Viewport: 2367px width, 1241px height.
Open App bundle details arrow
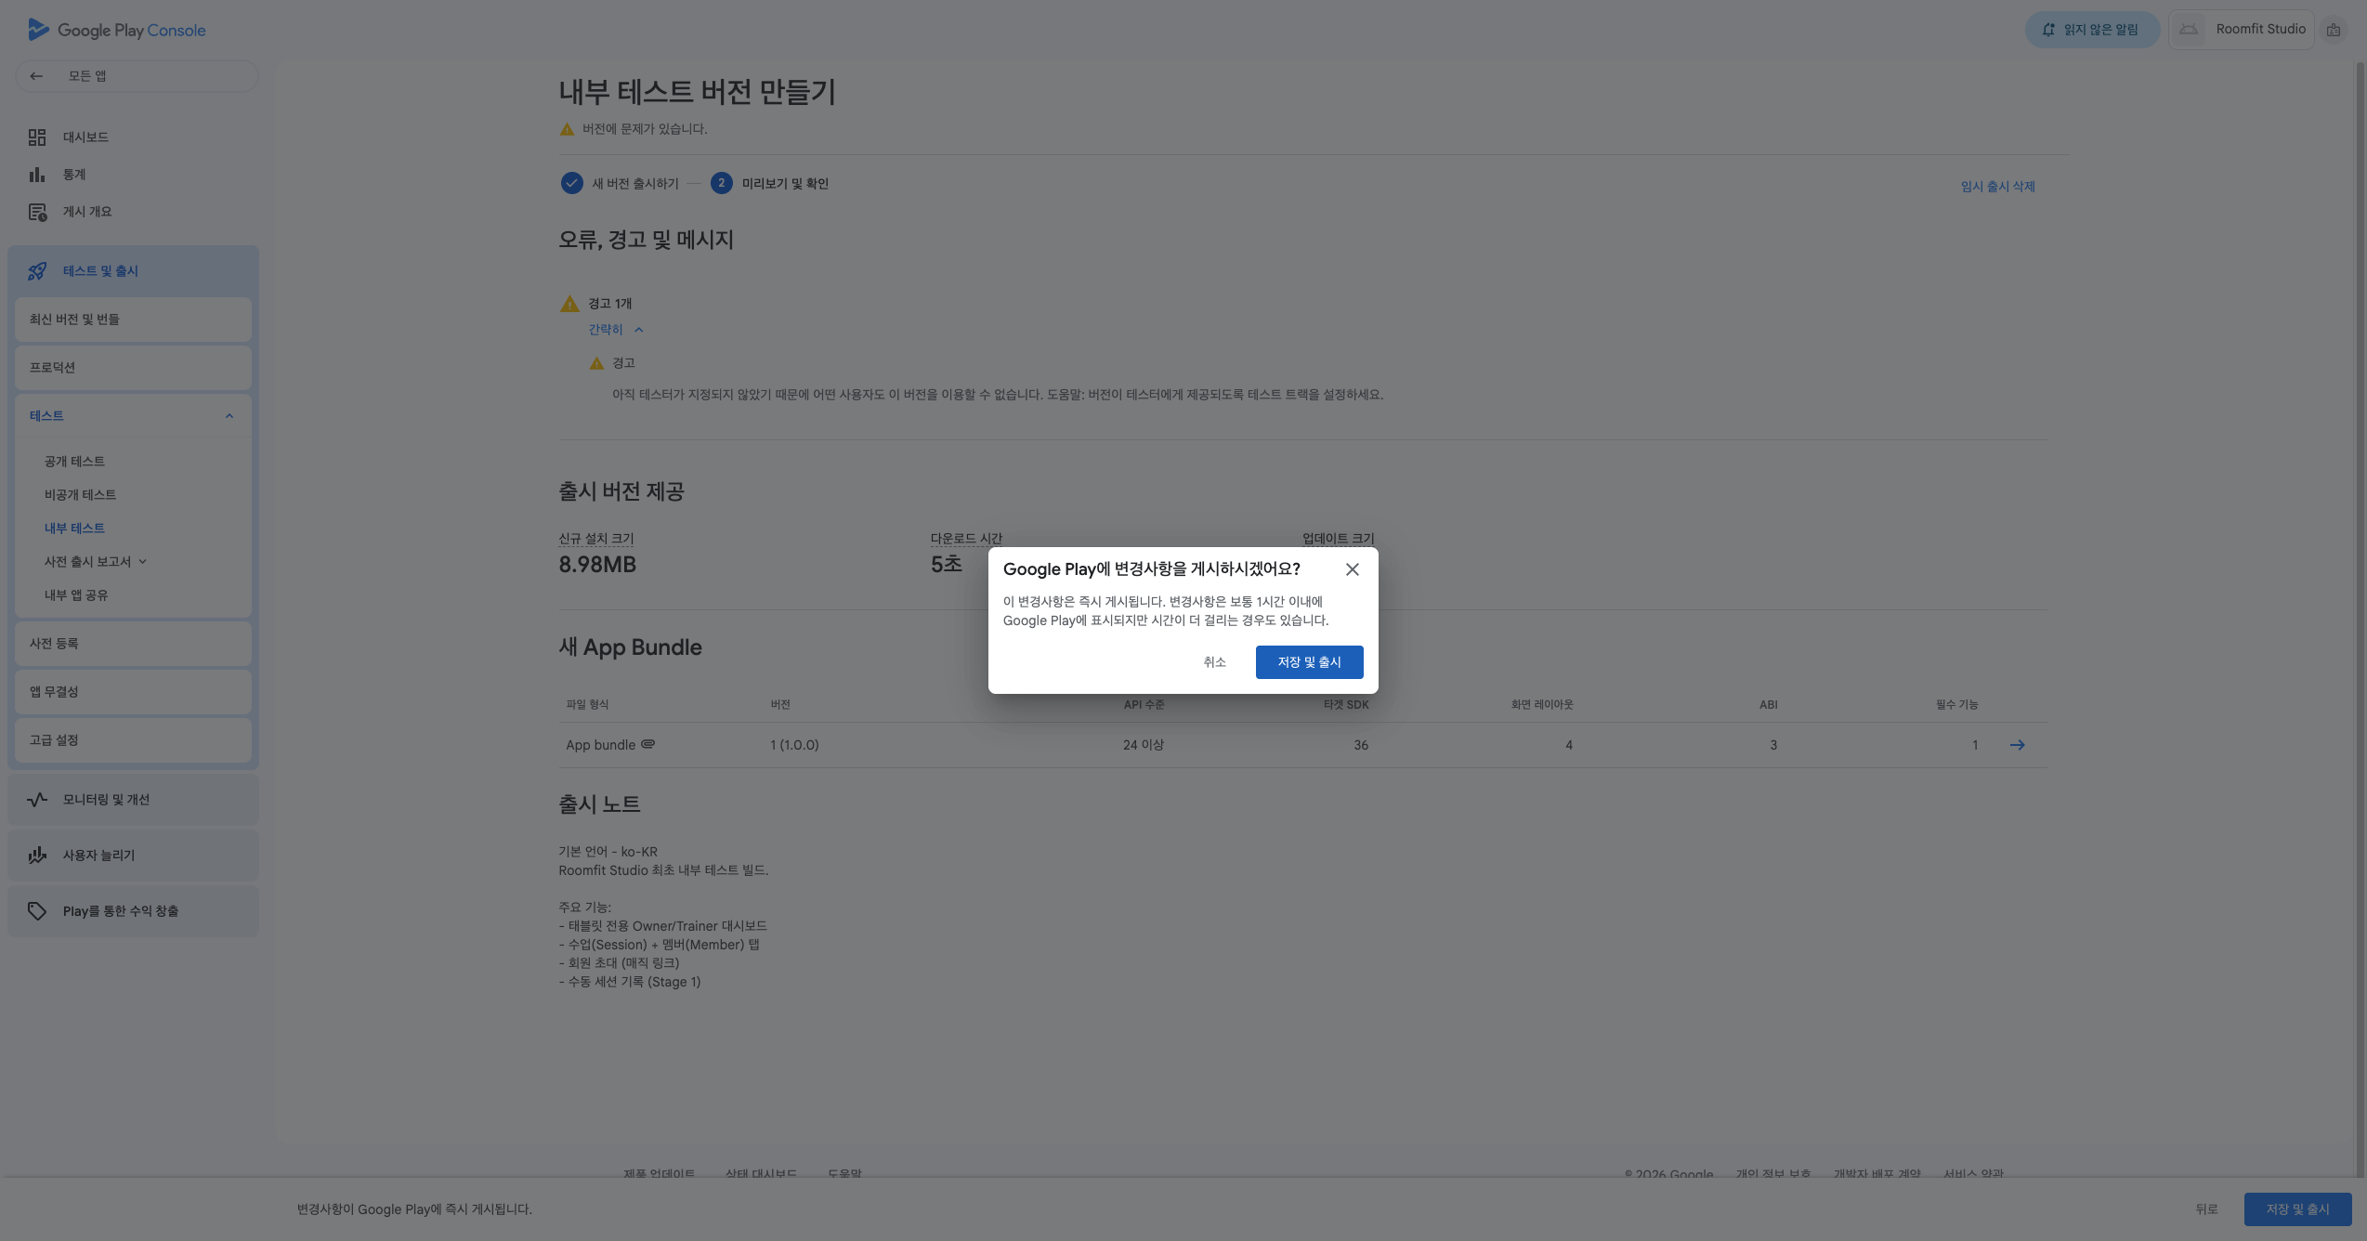(x=2017, y=745)
